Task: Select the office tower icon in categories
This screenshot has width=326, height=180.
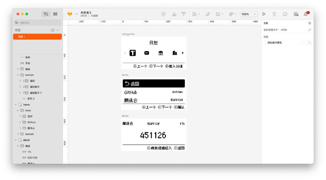Action: [x=175, y=53]
